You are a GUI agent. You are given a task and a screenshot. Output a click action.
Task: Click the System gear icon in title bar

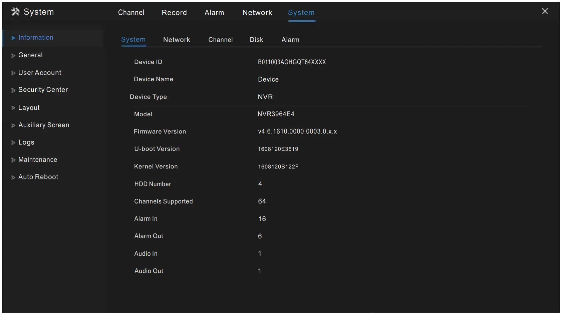click(x=15, y=11)
